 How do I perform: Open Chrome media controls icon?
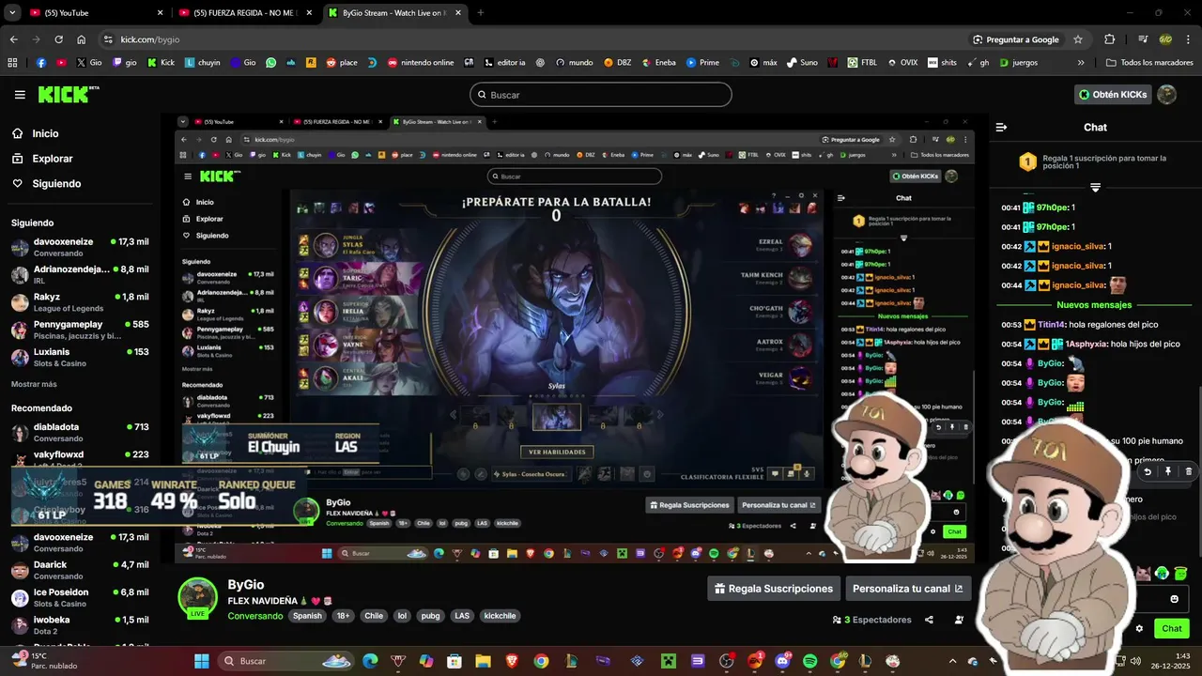point(1143,39)
